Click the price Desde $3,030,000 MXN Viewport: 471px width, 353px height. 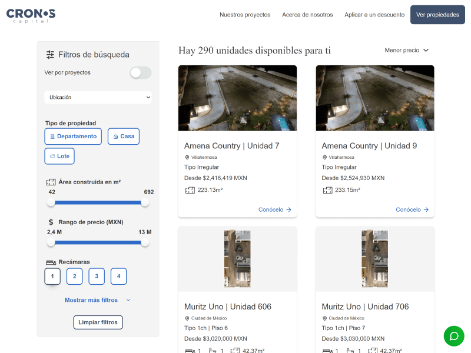pyautogui.click(x=353, y=339)
